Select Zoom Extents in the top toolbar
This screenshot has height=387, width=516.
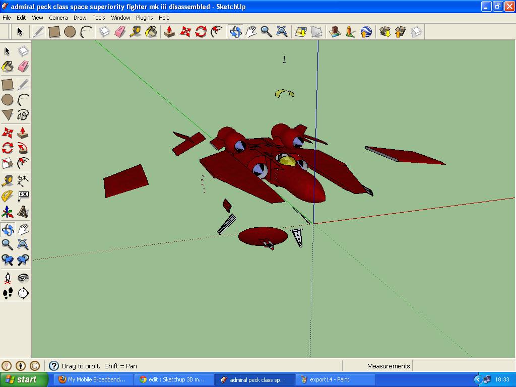[x=282, y=32]
